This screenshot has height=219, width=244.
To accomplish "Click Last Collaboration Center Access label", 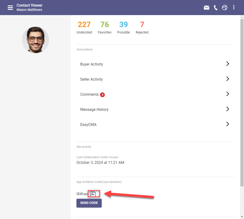I will click(x=97, y=157).
